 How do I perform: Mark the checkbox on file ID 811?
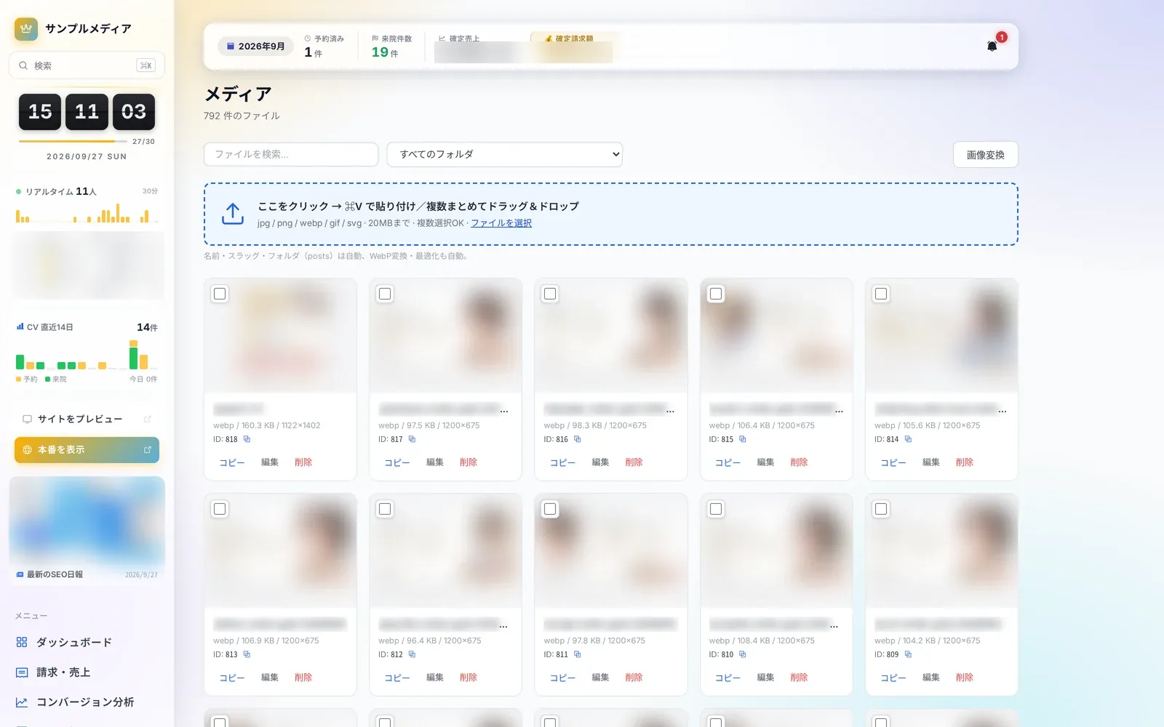click(x=550, y=509)
